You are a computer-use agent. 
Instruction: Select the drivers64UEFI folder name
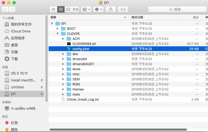(83, 64)
